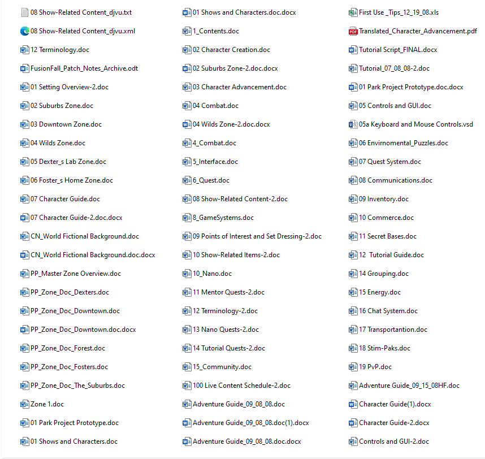Select file 04 Wilds Zone.doc

[x=53, y=143]
